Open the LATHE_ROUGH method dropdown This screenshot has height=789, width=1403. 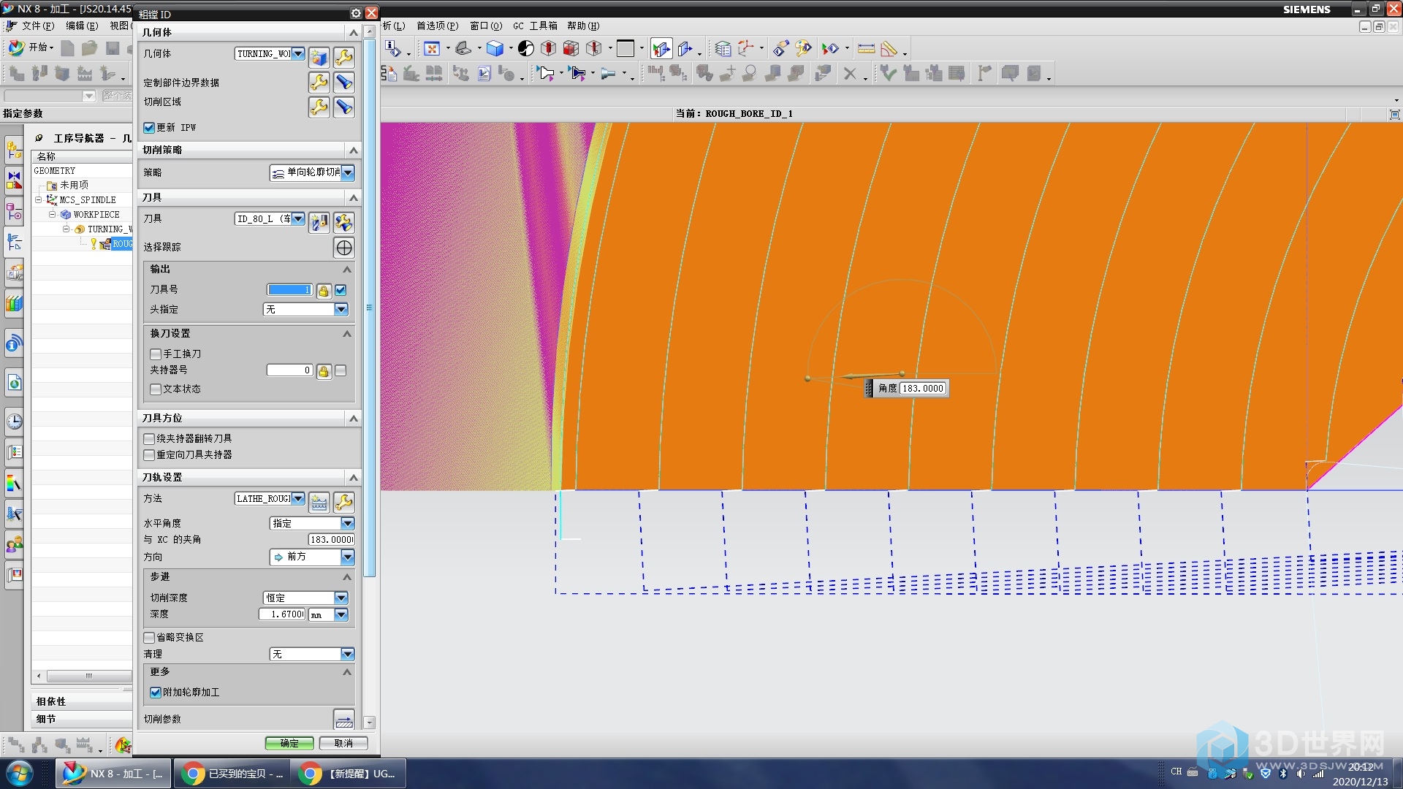(x=298, y=498)
